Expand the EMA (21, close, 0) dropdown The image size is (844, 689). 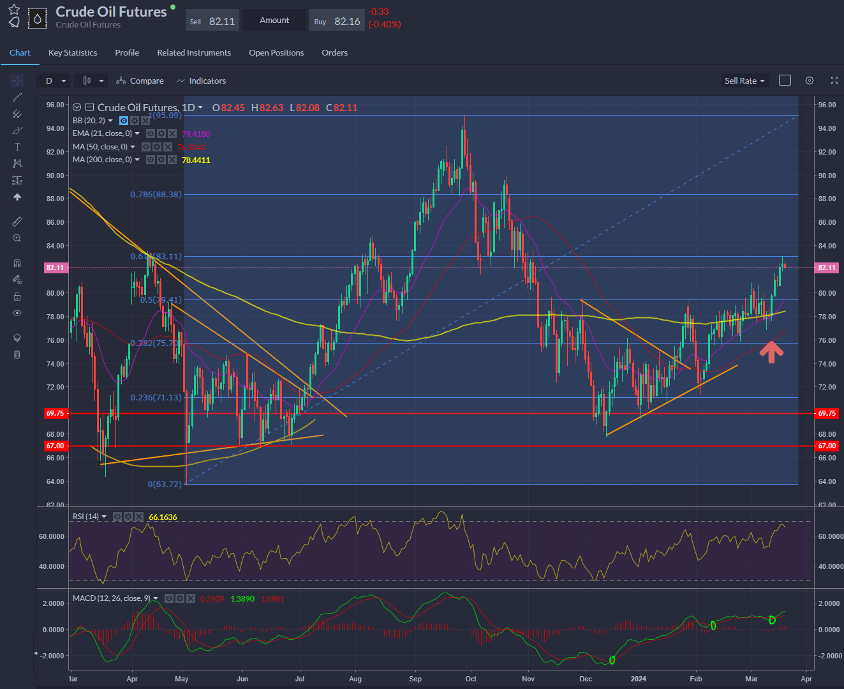click(137, 133)
